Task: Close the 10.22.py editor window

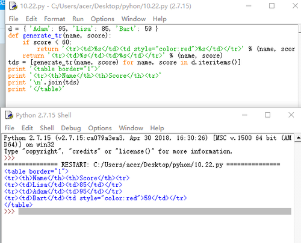Action: (295, 6)
